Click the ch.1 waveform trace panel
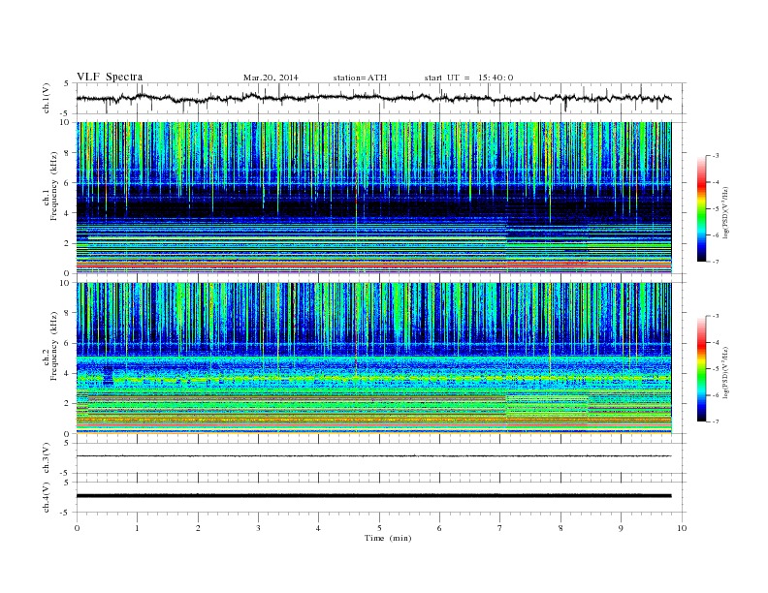Viewport: 768px width, 593px height. pos(380,98)
